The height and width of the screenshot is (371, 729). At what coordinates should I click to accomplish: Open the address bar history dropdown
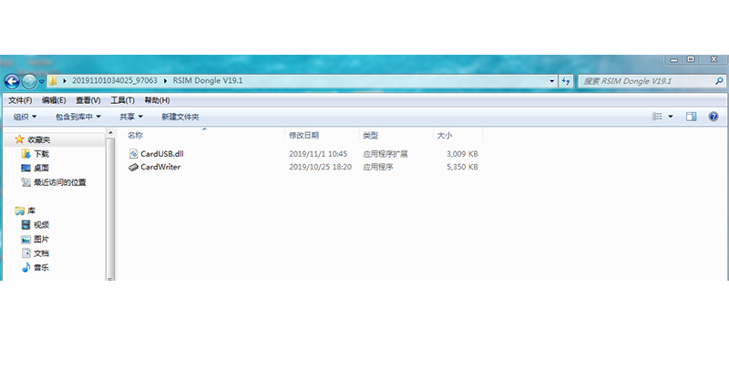tap(552, 81)
